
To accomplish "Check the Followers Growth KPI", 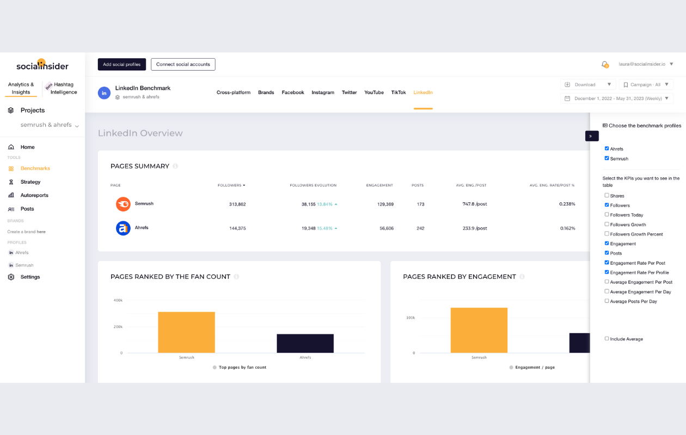I will [607, 224].
